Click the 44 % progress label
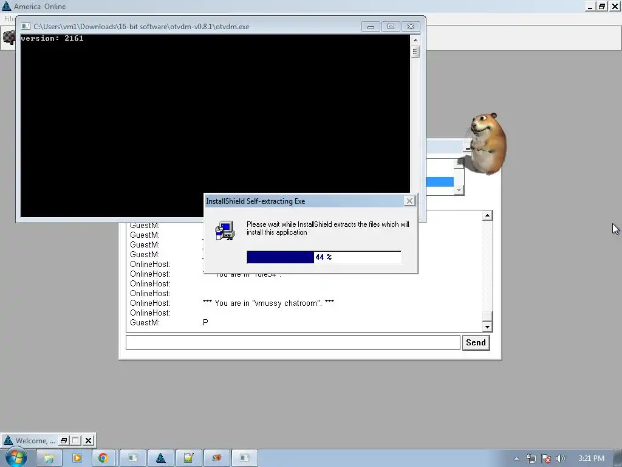622x467 pixels. (324, 257)
